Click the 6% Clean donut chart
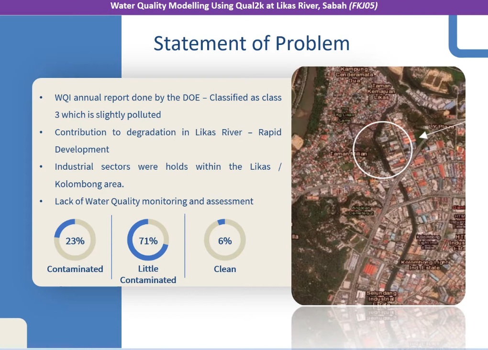The image size is (488, 350). [x=224, y=241]
